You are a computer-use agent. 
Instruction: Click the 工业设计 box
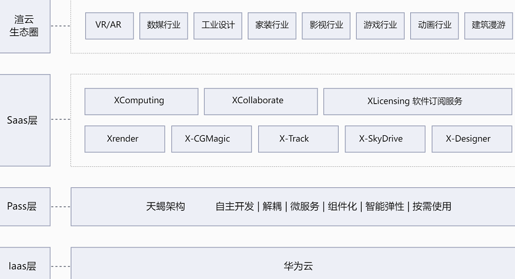click(218, 25)
